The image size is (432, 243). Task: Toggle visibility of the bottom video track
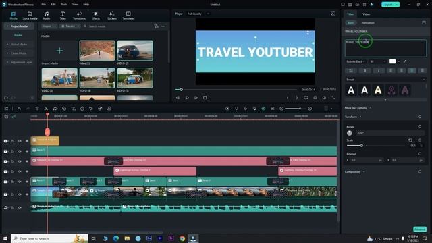coord(27,194)
